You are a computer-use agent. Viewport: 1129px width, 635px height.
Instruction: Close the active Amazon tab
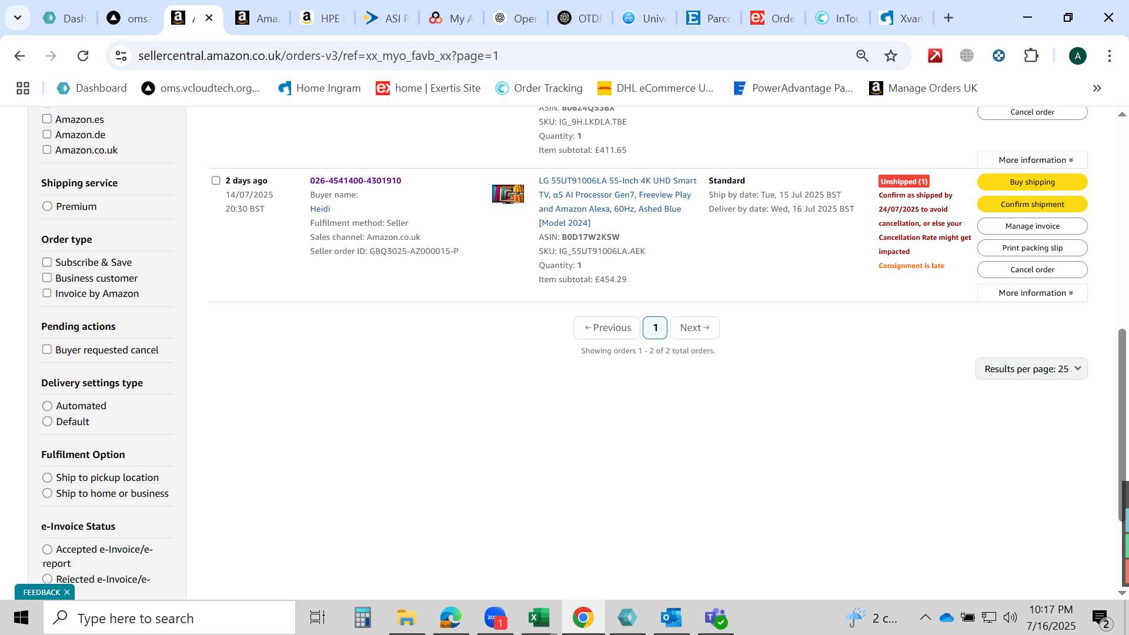pos(209,18)
